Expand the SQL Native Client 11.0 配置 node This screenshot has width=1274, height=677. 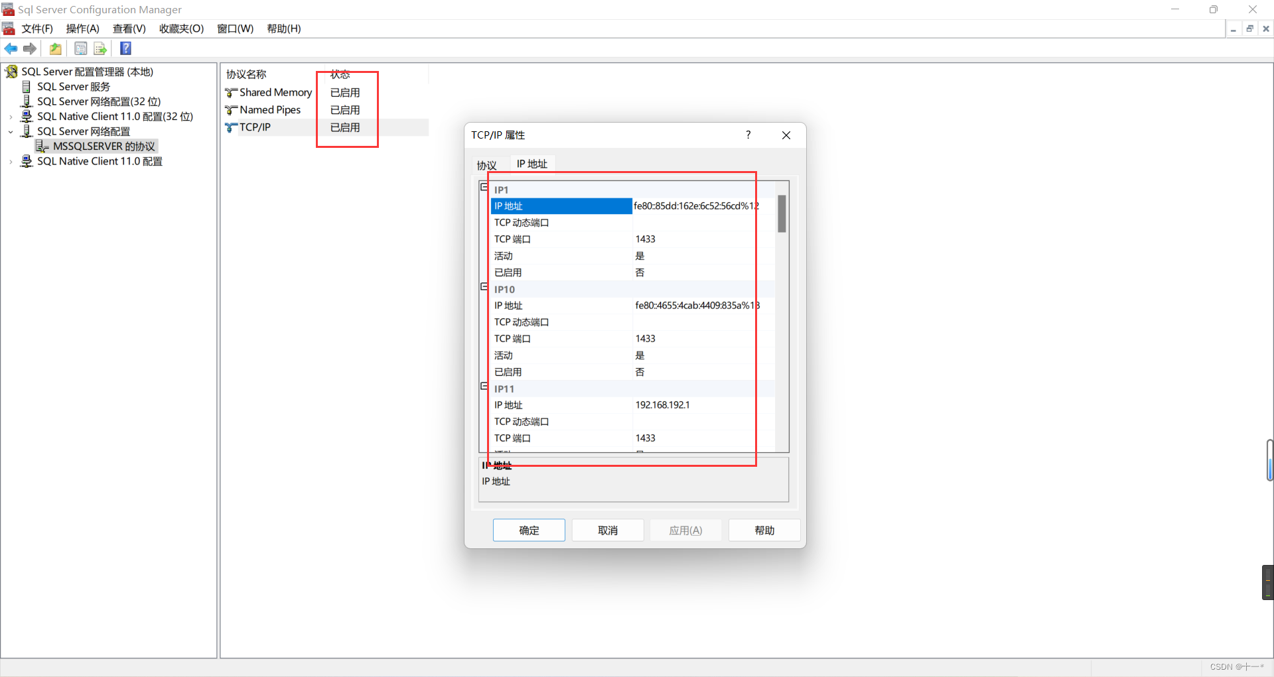[x=11, y=162]
